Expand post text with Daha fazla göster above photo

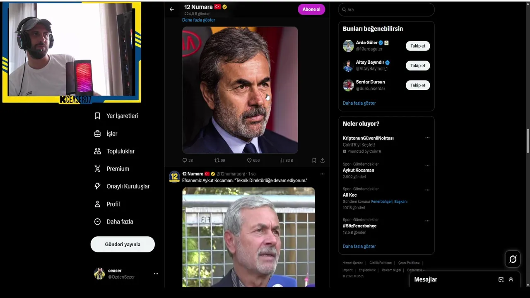(198, 20)
